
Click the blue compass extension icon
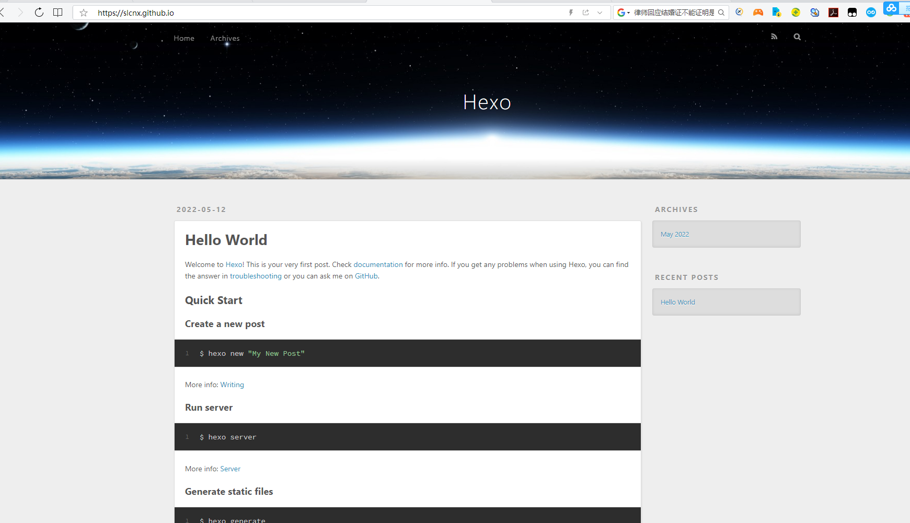point(739,12)
